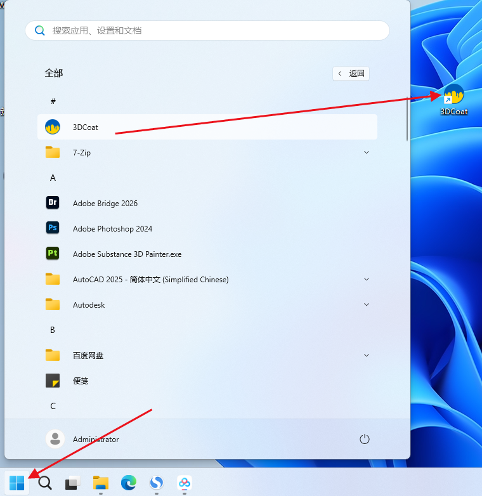Click the 便笺 text label
The width and height of the screenshot is (482, 496).
[81, 381]
